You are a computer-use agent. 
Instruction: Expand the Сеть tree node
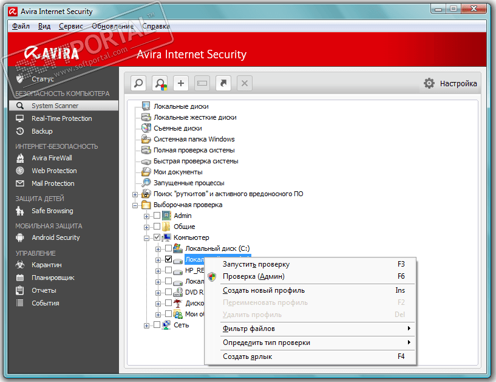click(146, 326)
